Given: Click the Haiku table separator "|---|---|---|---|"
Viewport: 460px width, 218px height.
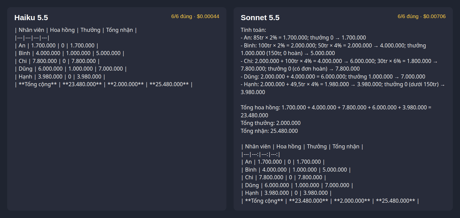Looking at the screenshot, I should click(x=32, y=38).
